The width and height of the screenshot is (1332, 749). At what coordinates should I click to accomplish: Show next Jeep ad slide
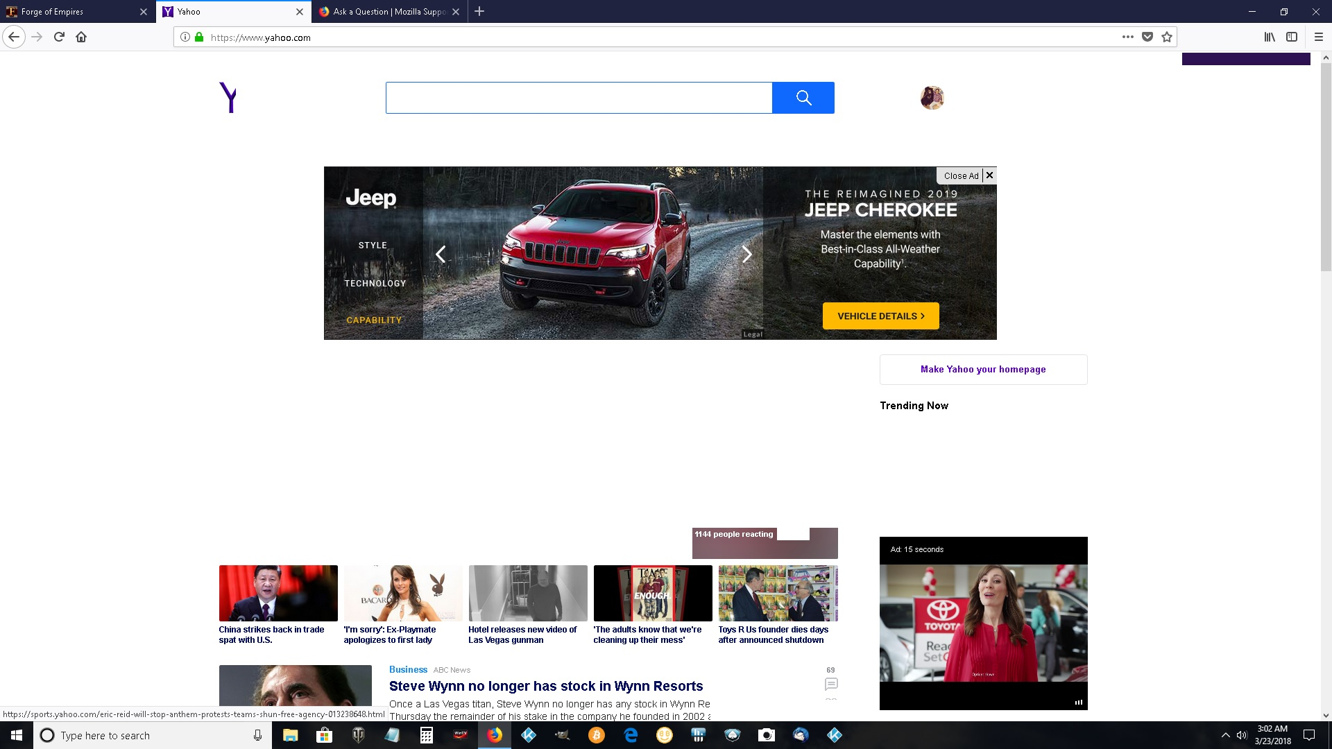click(747, 255)
